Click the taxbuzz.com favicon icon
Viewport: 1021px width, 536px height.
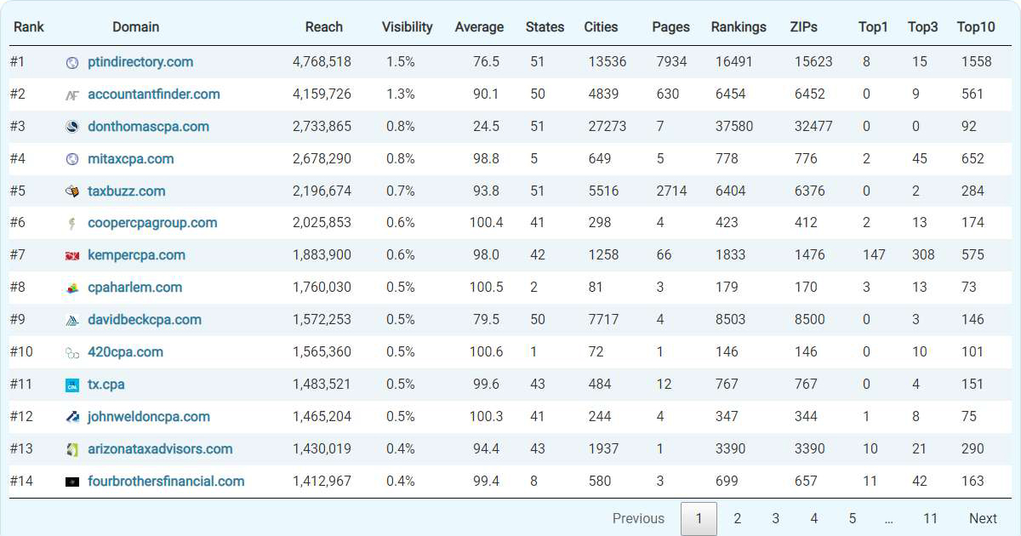click(72, 191)
